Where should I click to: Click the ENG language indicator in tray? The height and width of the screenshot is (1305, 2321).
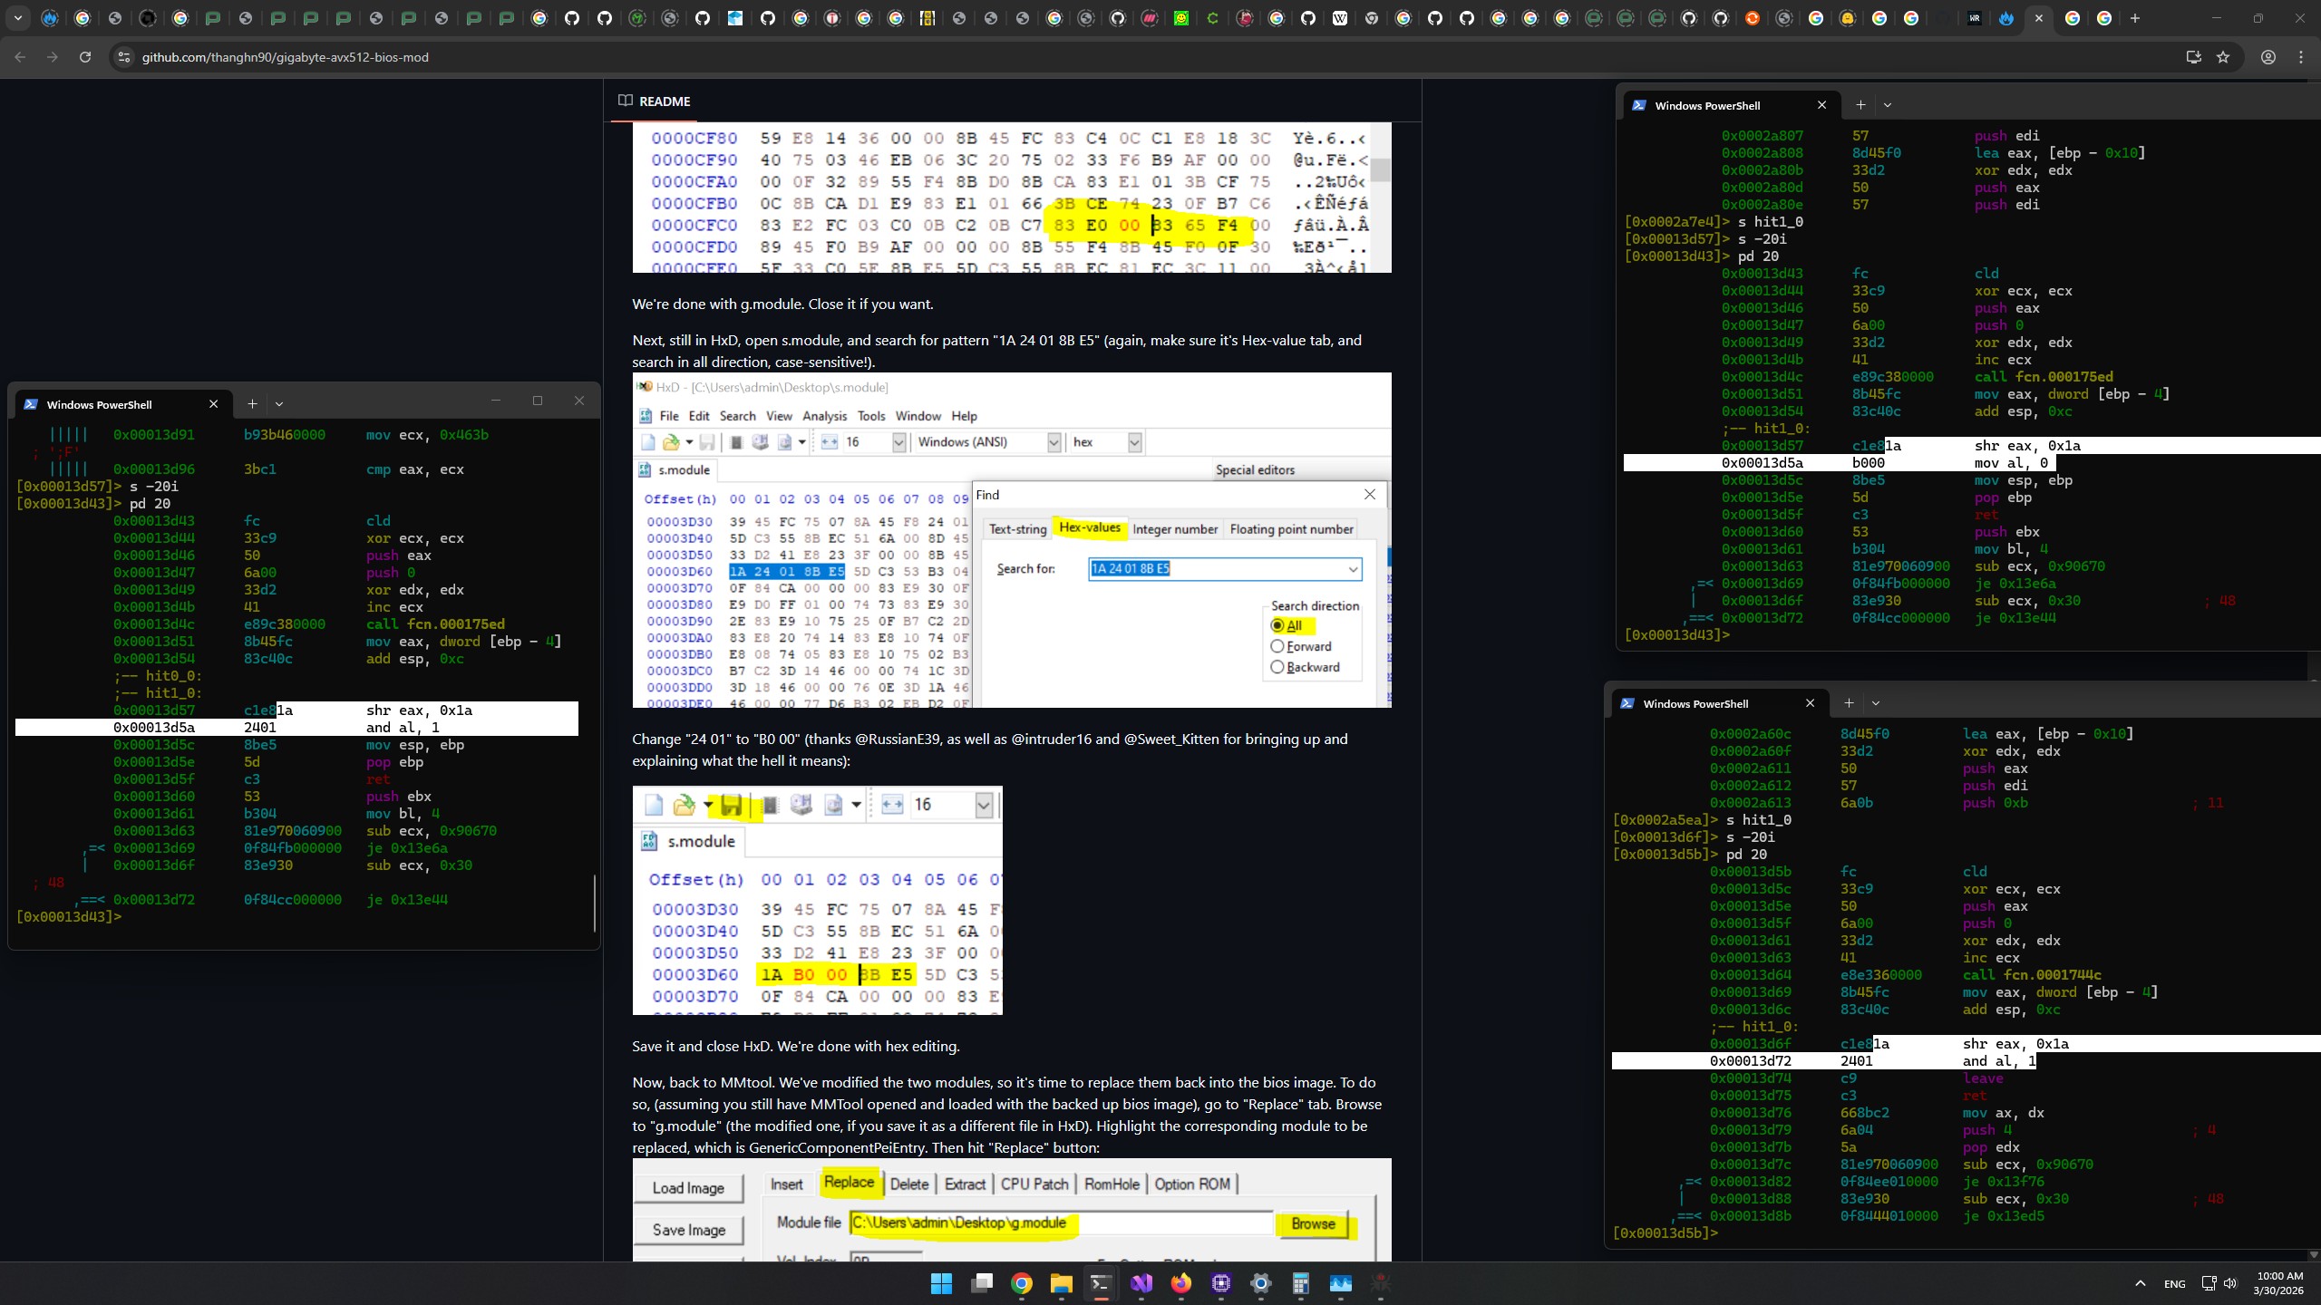[2174, 1284]
